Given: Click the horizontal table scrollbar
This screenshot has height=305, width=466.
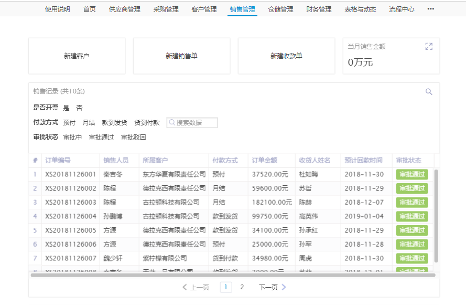Looking at the screenshot, I should pyautogui.click(x=233, y=275).
